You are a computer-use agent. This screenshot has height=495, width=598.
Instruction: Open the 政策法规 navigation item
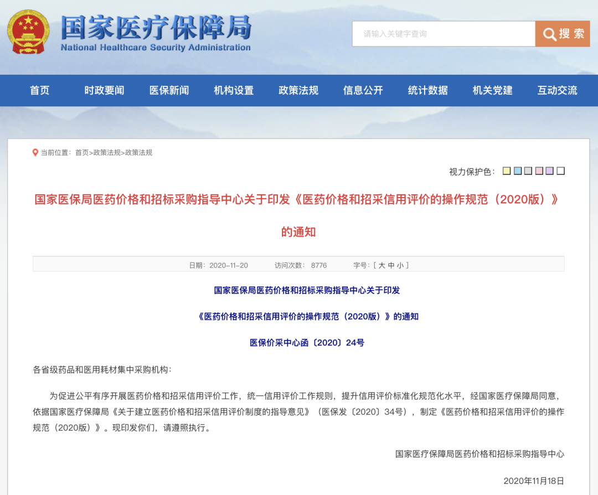coord(298,90)
